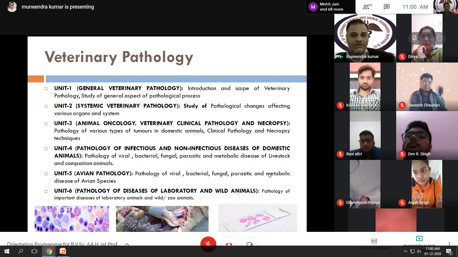Toggle the camera on or off
Screen dimensions: 458x257
[250, 244]
